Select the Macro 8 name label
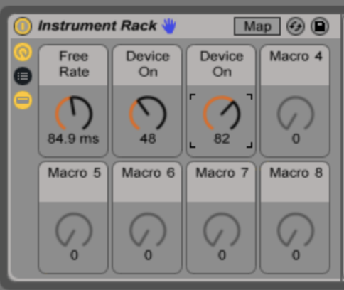The height and width of the screenshot is (290, 344). [x=296, y=173]
